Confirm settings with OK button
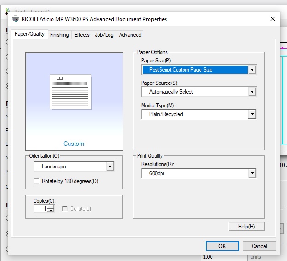 (x=222, y=246)
